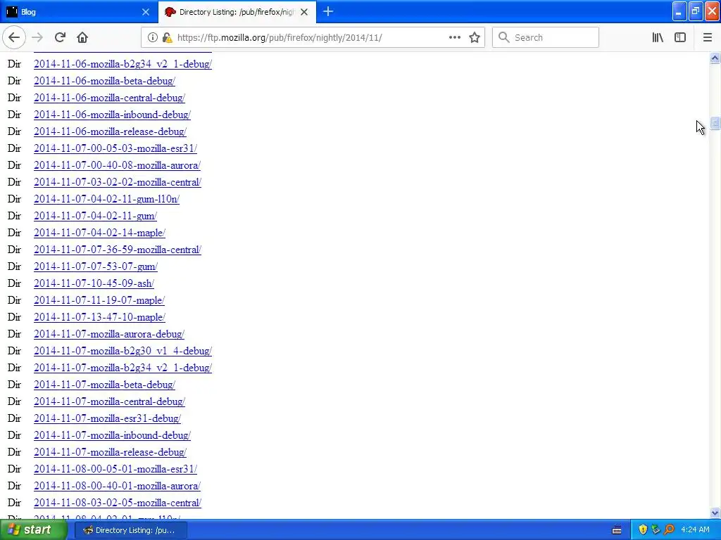This screenshot has height=540, width=721.
Task: Open 2014-11-07-mozilla-central-debug folder
Action: tap(109, 401)
